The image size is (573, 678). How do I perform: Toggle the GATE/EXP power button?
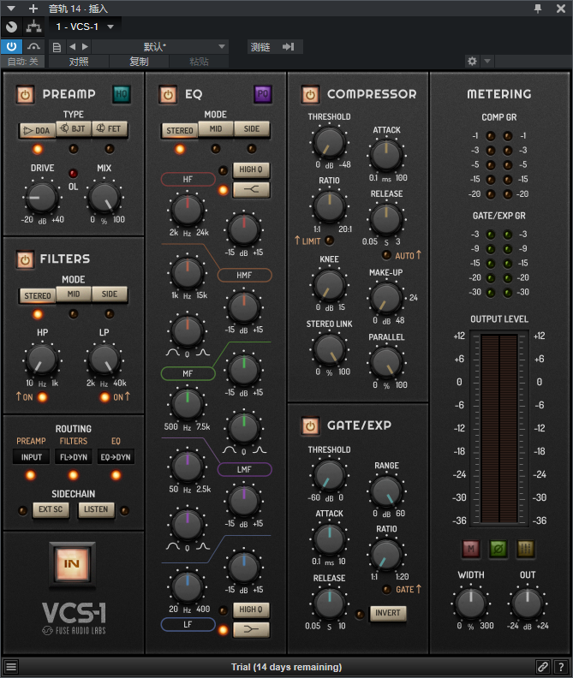click(310, 426)
